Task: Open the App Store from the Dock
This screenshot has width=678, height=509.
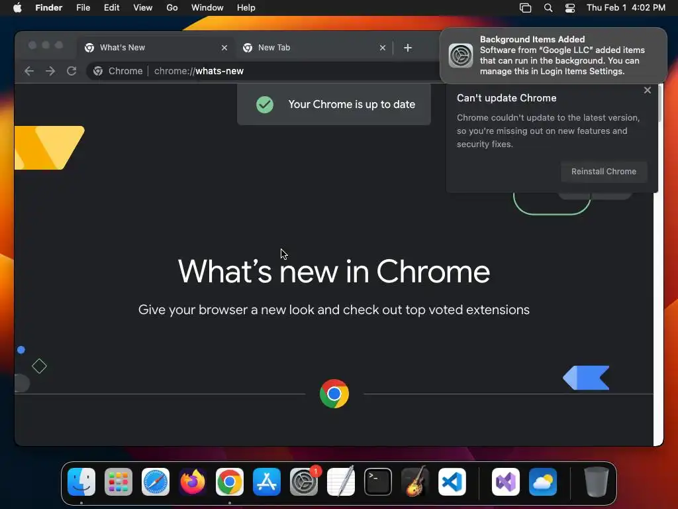Action: point(267,482)
